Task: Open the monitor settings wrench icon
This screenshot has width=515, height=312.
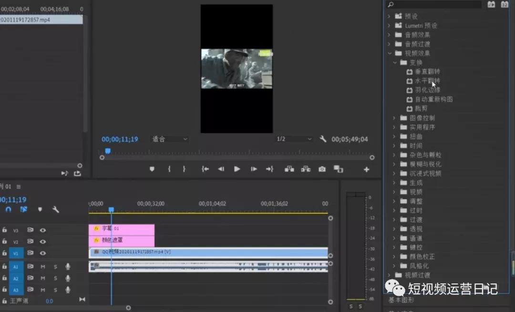Action: (323, 139)
